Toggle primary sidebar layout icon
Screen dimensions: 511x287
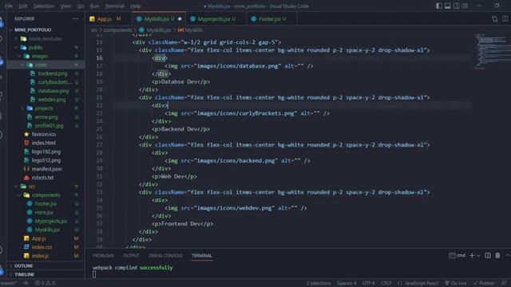pos(439,6)
